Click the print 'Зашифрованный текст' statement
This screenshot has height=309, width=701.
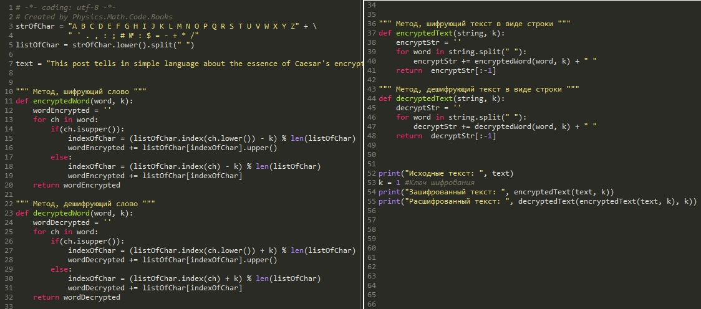[x=496, y=192]
